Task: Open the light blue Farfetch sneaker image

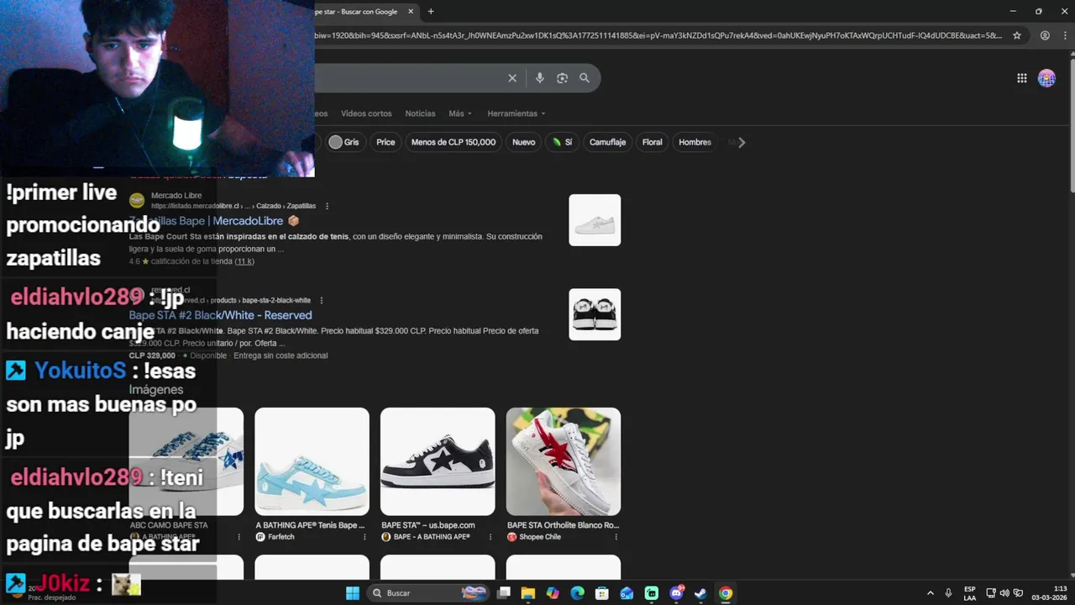Action: pos(312,461)
